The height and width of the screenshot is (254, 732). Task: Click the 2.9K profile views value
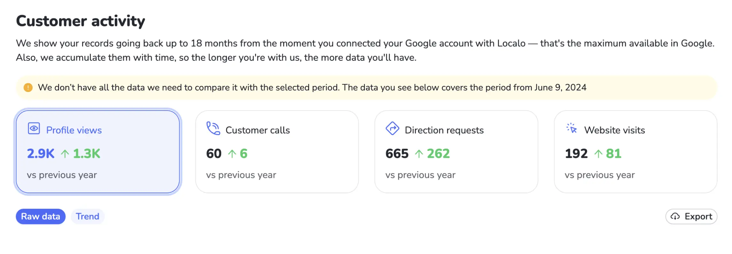pyautogui.click(x=40, y=153)
